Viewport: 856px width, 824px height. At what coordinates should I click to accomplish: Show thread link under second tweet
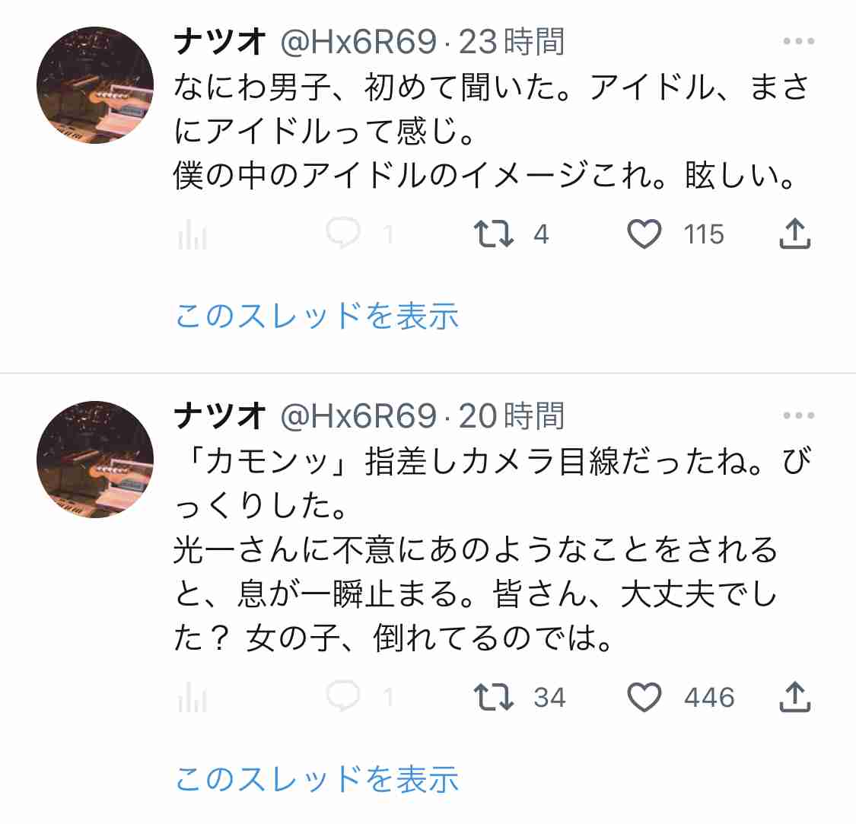coord(317,778)
